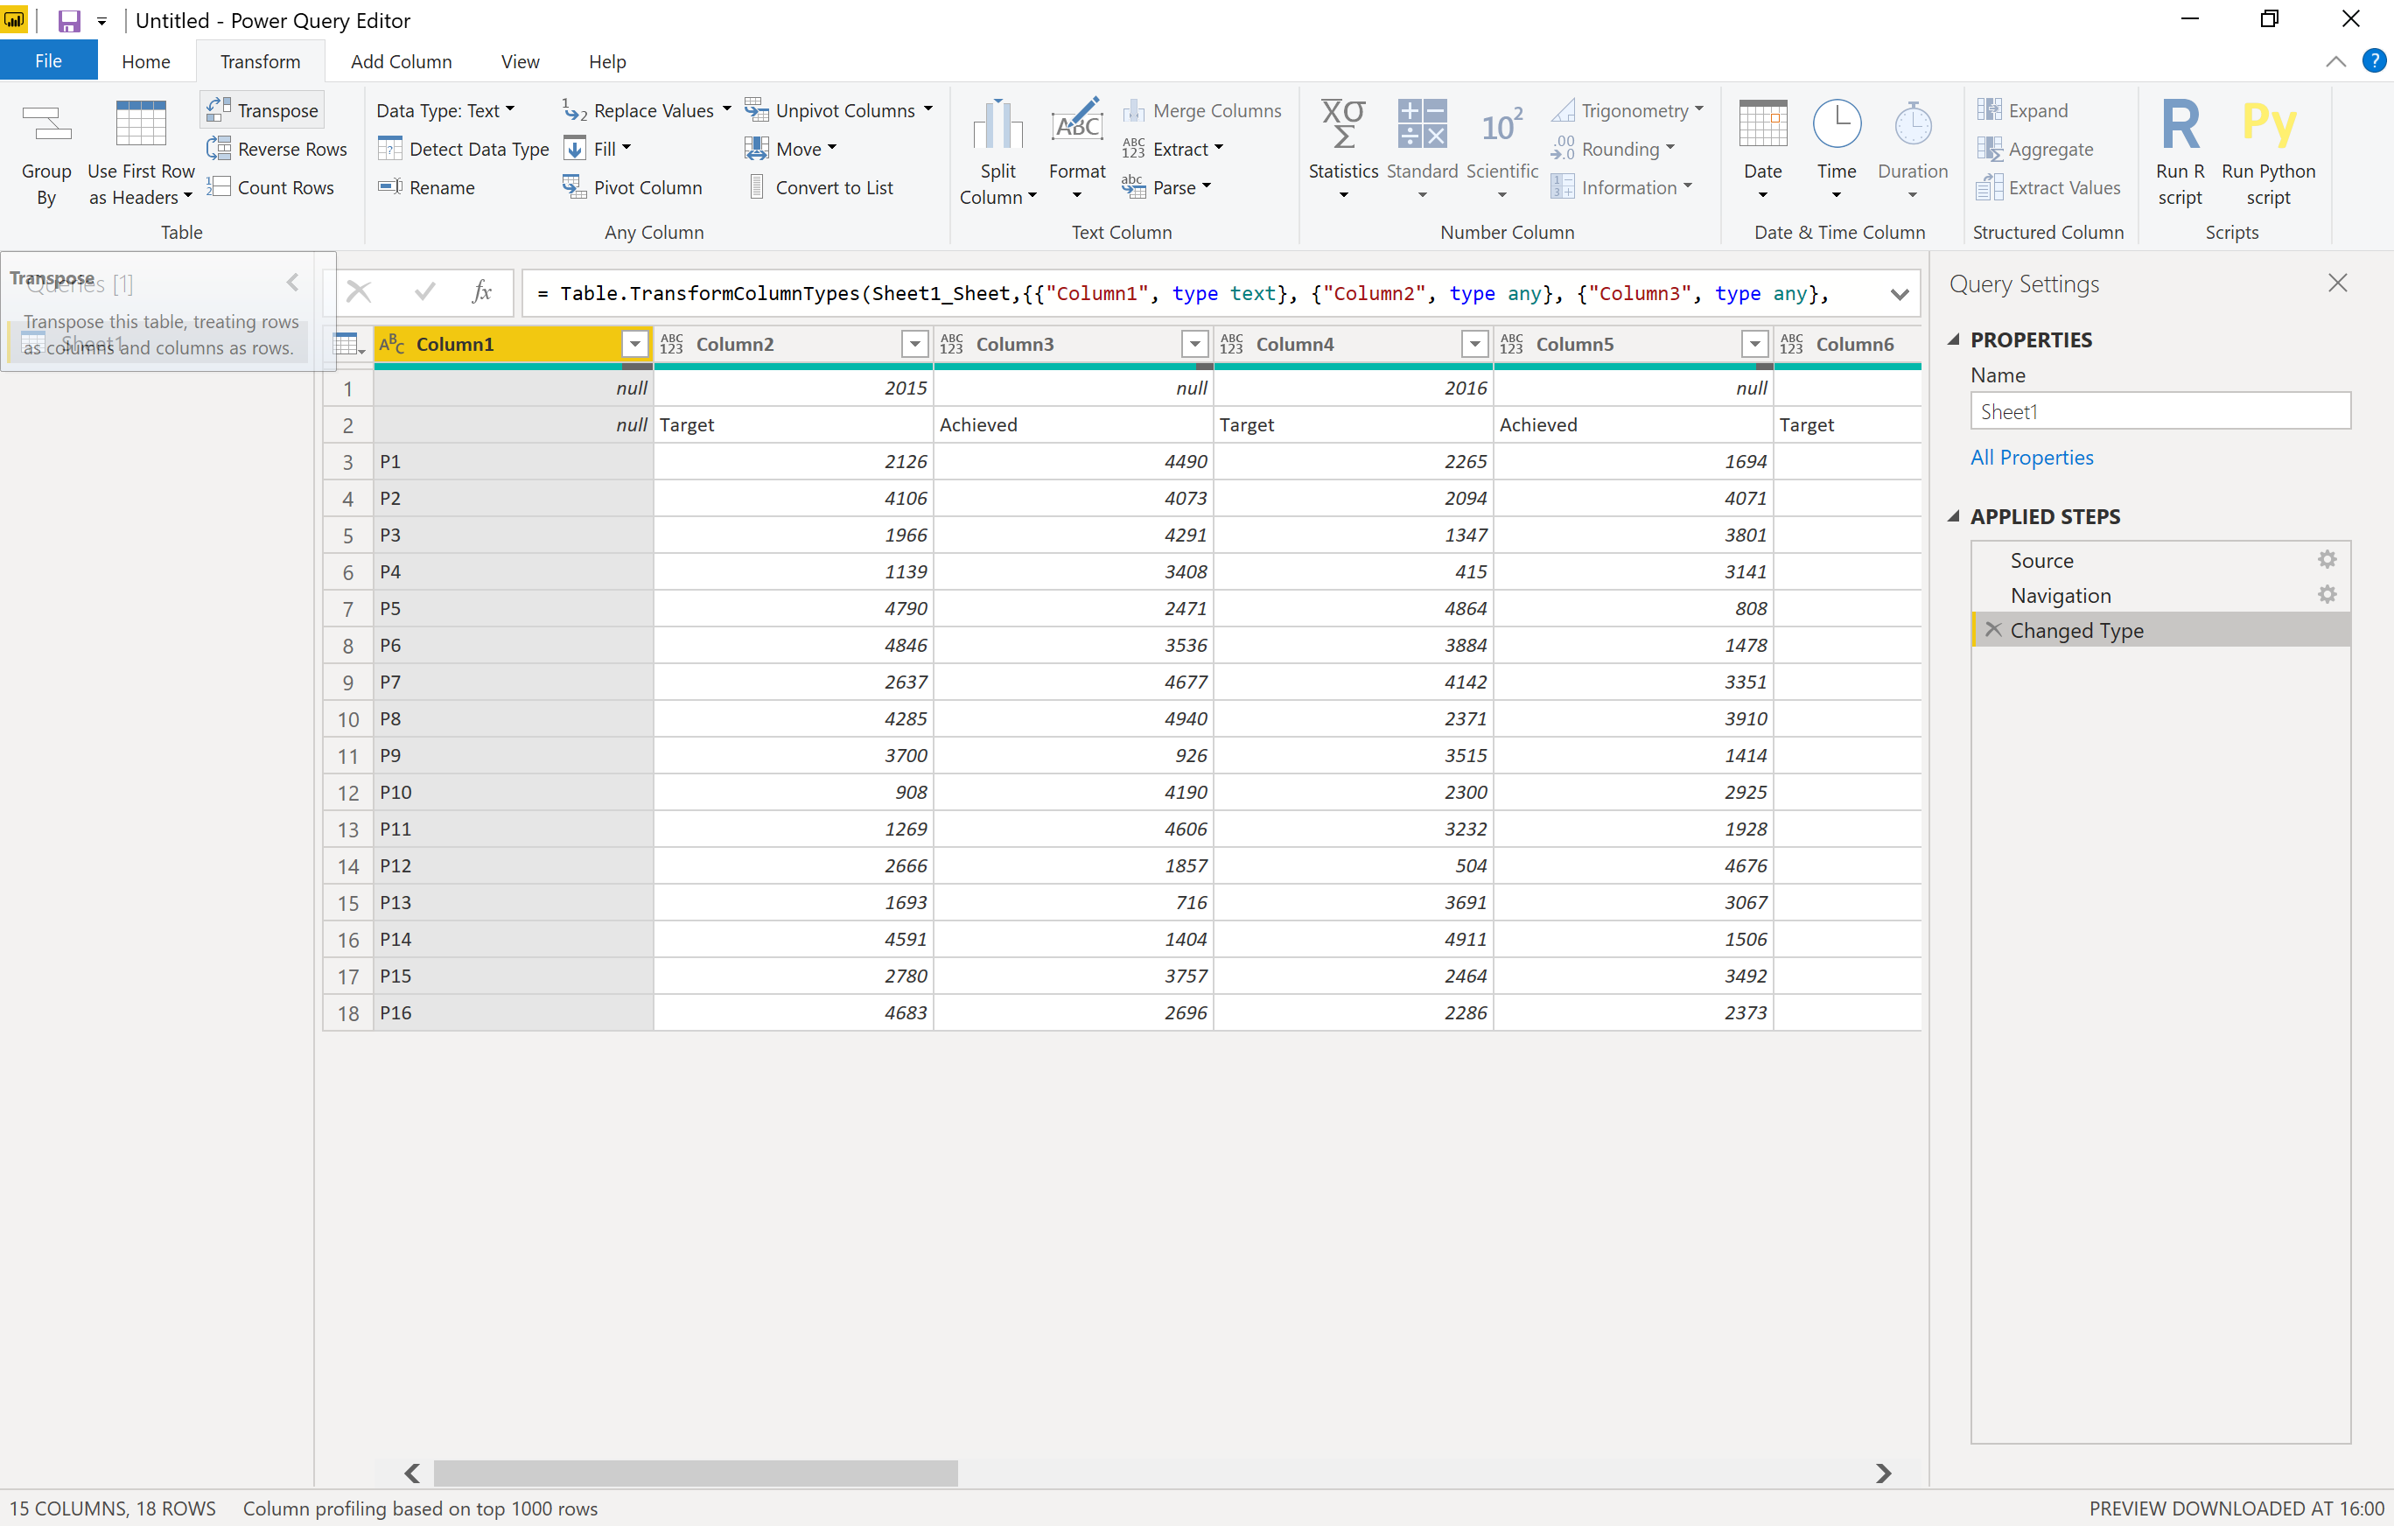The width and height of the screenshot is (2394, 1526).
Task: Click the Pivot Column icon
Action: [x=575, y=187]
